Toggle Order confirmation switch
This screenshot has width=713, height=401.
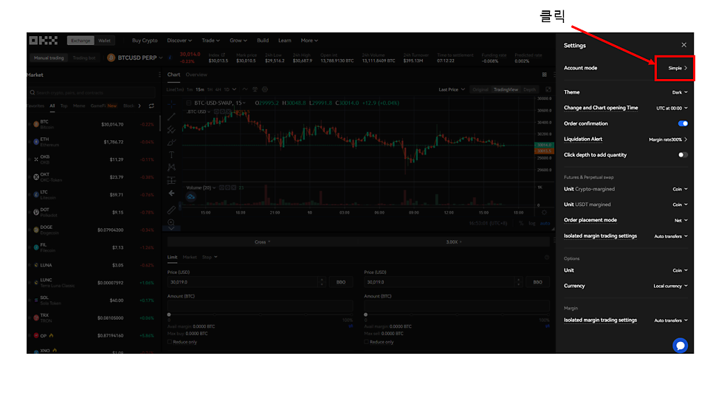683,123
